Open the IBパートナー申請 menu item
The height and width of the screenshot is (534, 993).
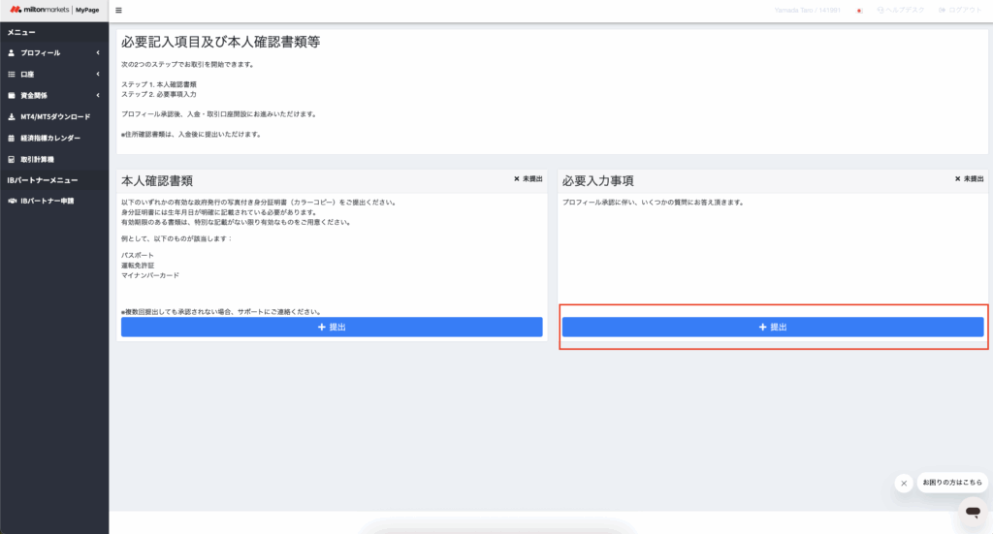[54, 202]
